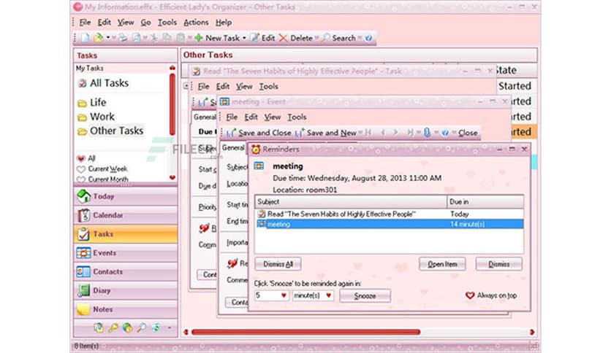The width and height of the screenshot is (611, 353).
Task: Select the meeting row in Reminders list
Action: 390,224
